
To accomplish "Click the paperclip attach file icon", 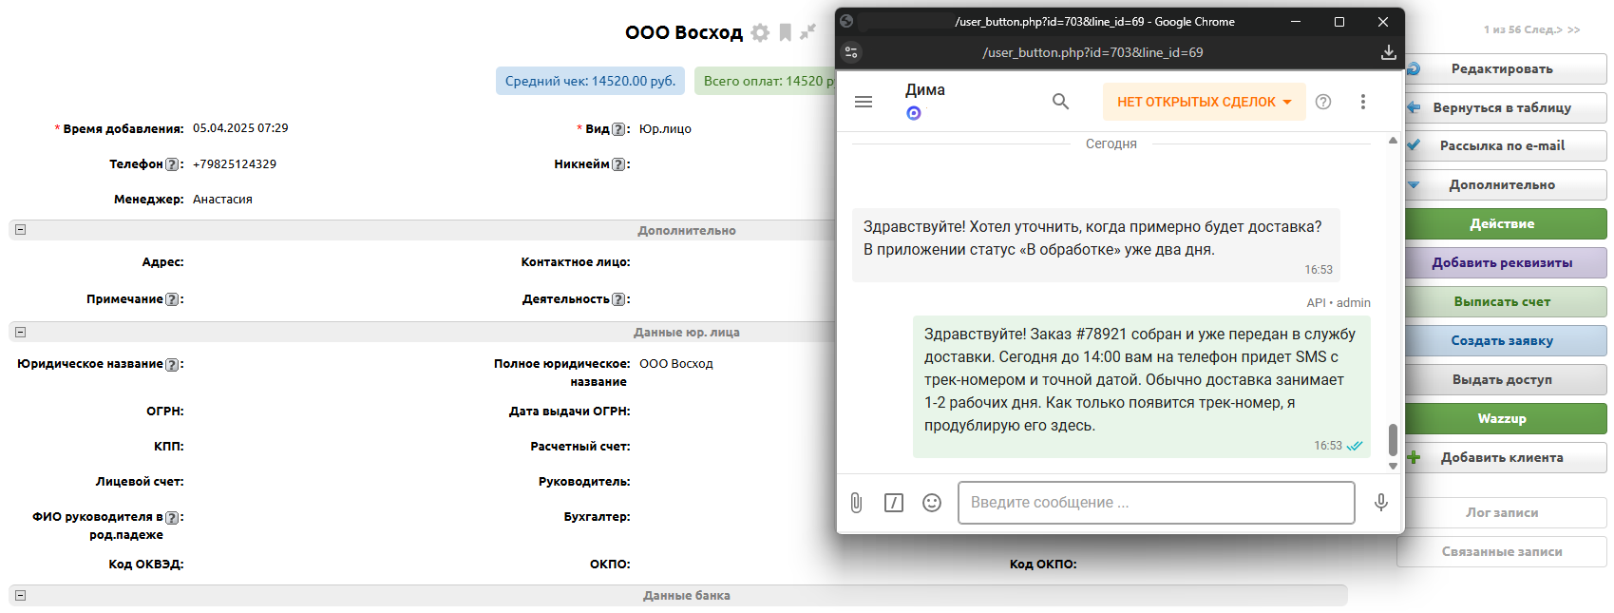I will 856,503.
